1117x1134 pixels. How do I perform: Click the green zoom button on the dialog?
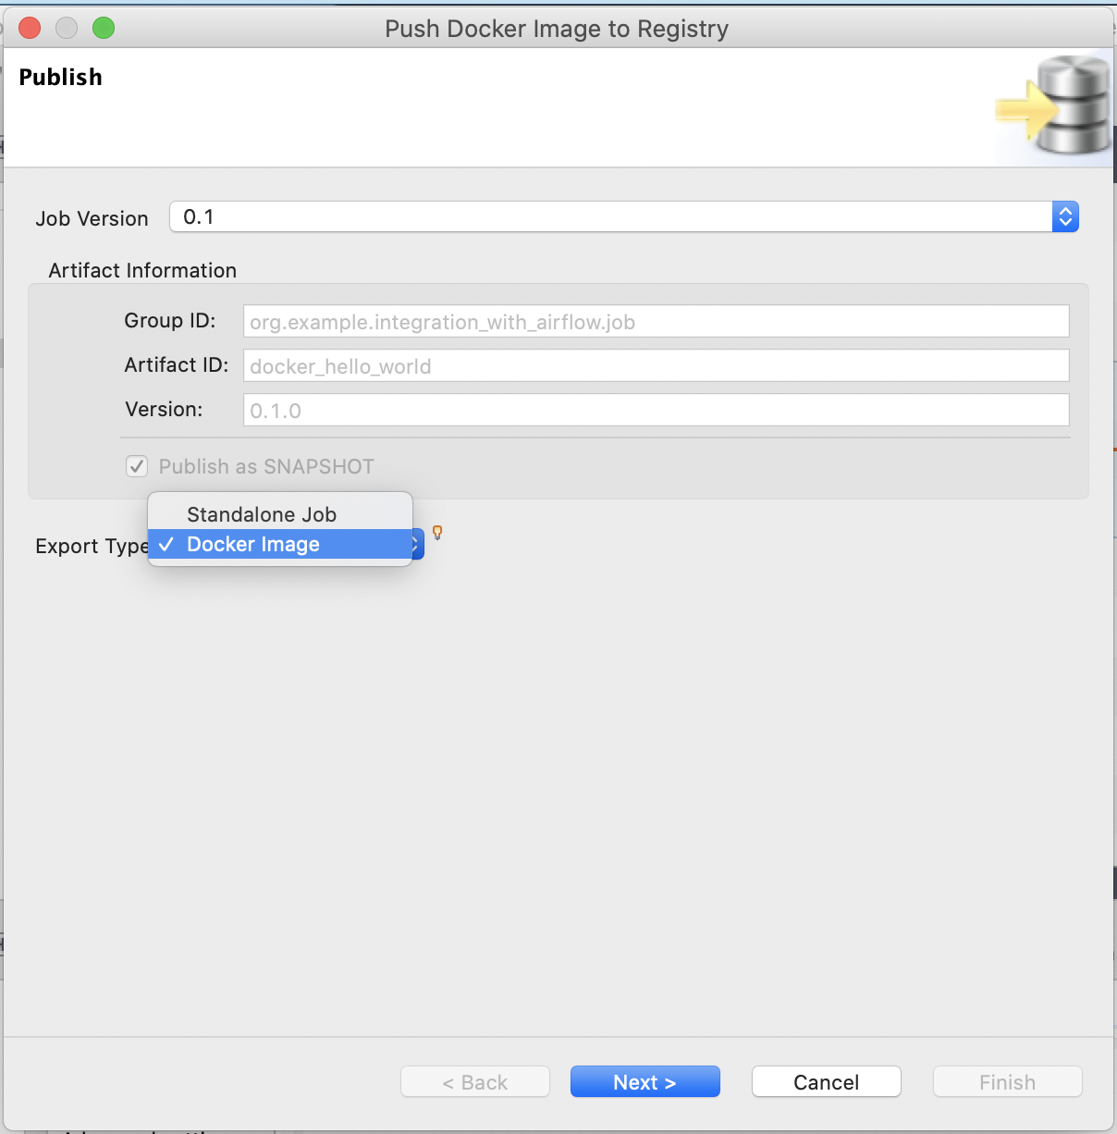click(x=104, y=28)
